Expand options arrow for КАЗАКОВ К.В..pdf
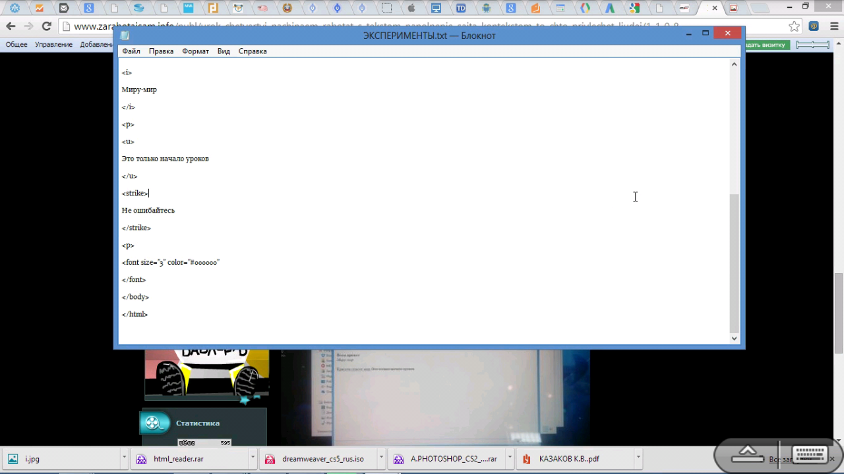 point(638,457)
